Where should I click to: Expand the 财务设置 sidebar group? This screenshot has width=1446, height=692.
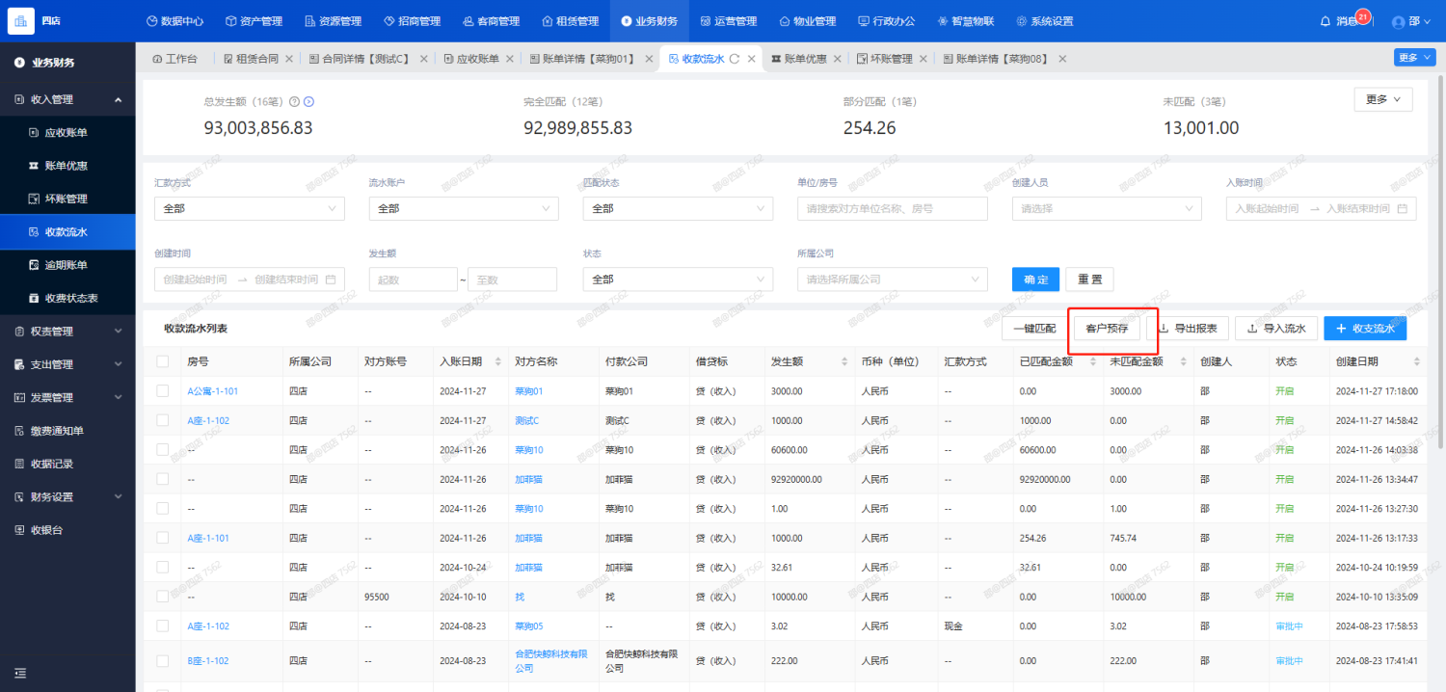click(67, 497)
